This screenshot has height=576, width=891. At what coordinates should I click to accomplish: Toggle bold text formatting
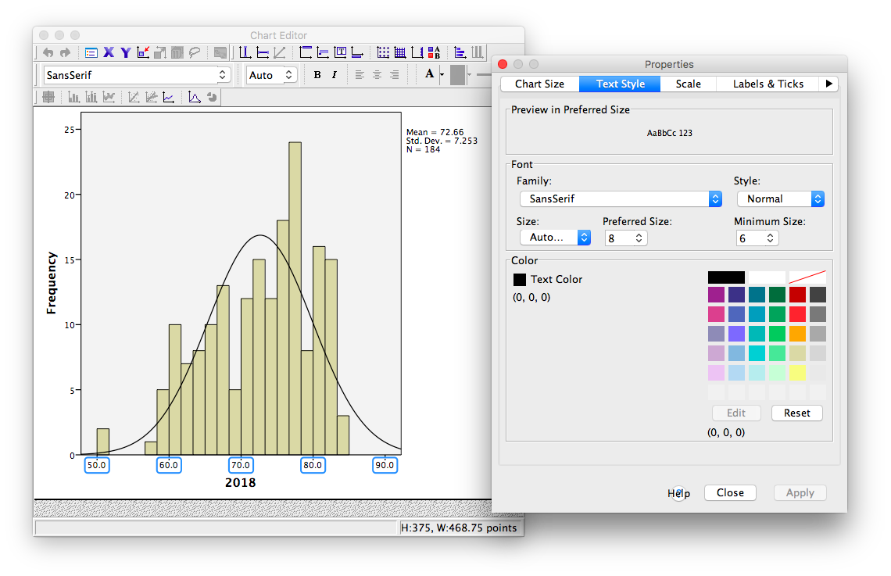tap(317, 74)
